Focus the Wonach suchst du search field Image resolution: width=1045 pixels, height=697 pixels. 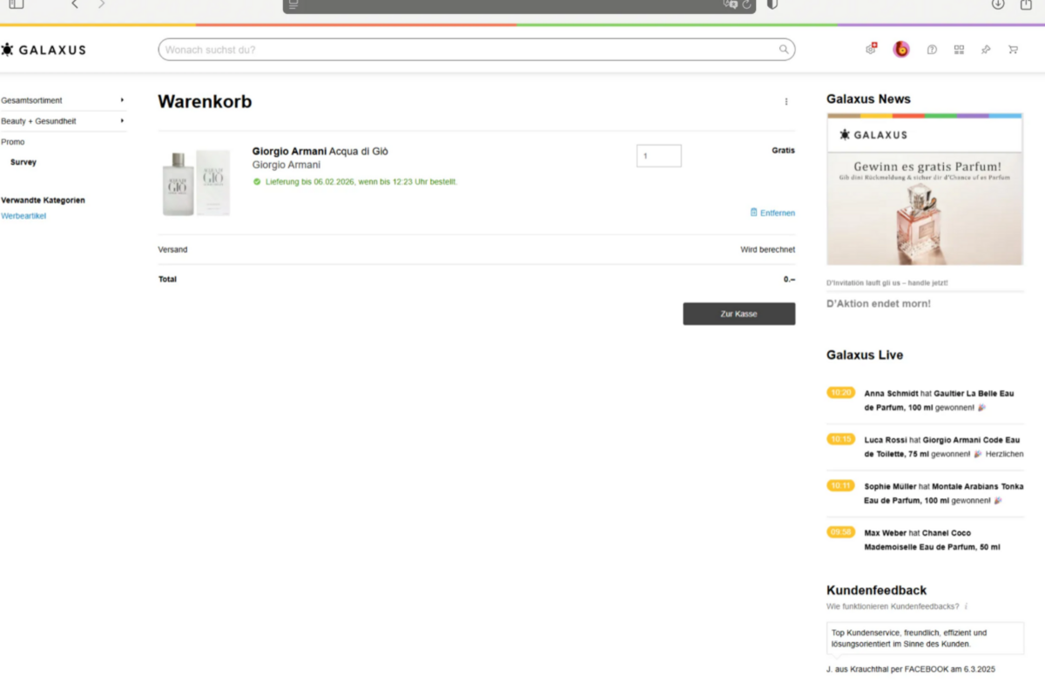point(476,50)
